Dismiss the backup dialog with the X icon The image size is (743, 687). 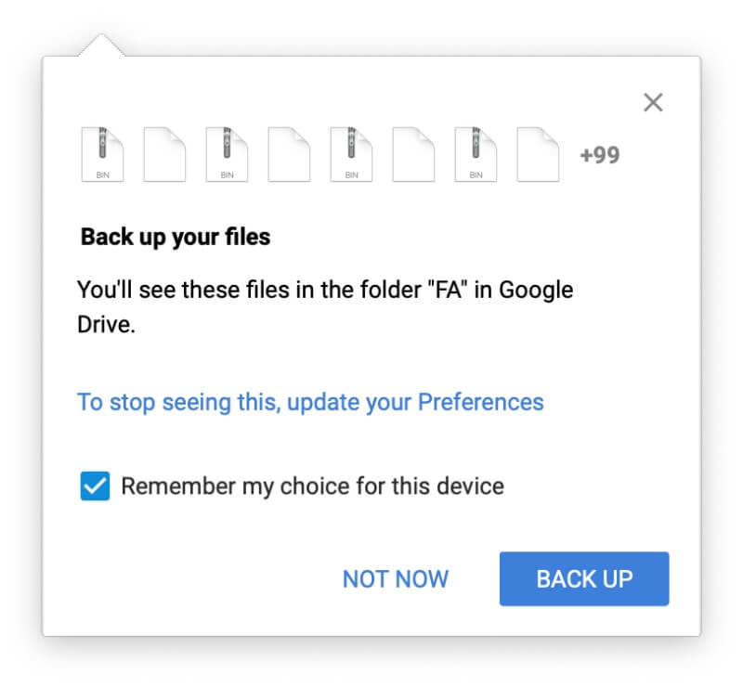(653, 102)
